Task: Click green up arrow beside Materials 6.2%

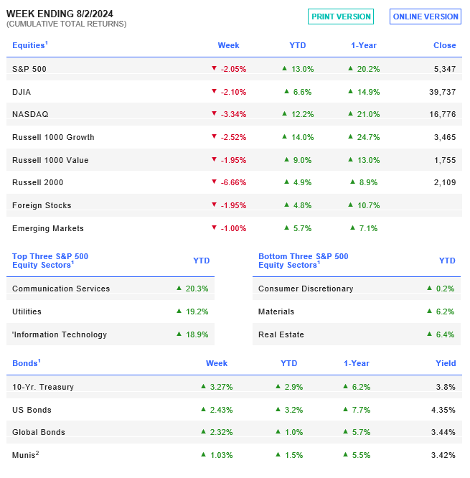Action: tap(430, 311)
